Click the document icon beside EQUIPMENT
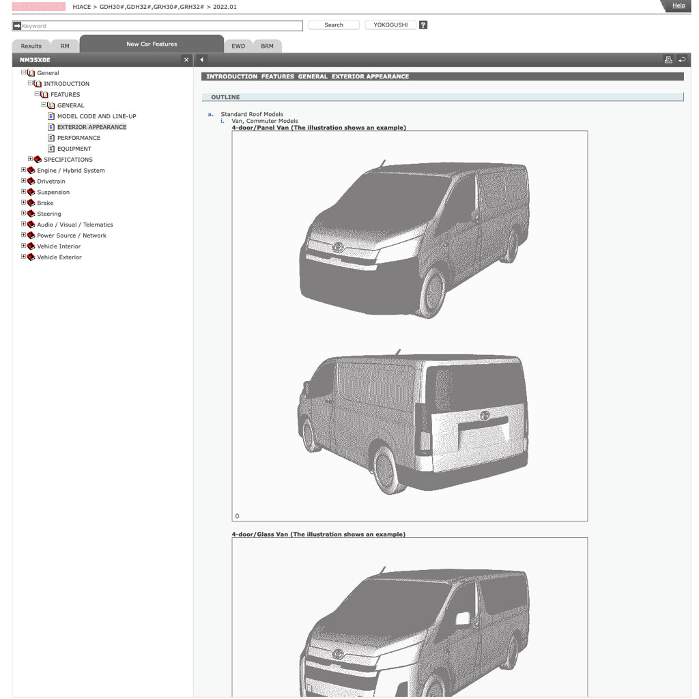 click(x=51, y=149)
